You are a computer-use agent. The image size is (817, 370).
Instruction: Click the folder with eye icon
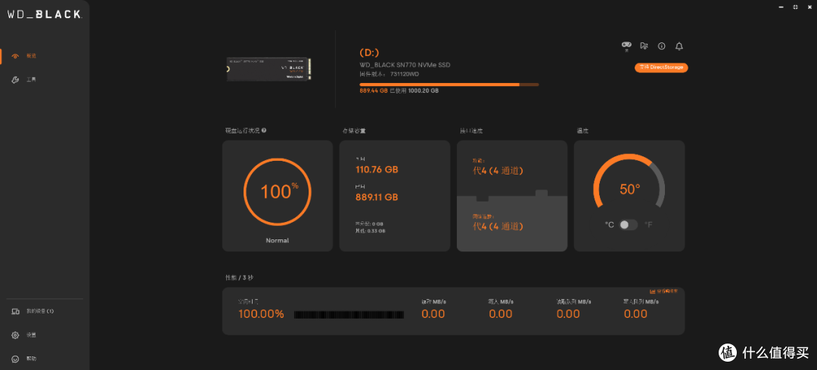[644, 46]
